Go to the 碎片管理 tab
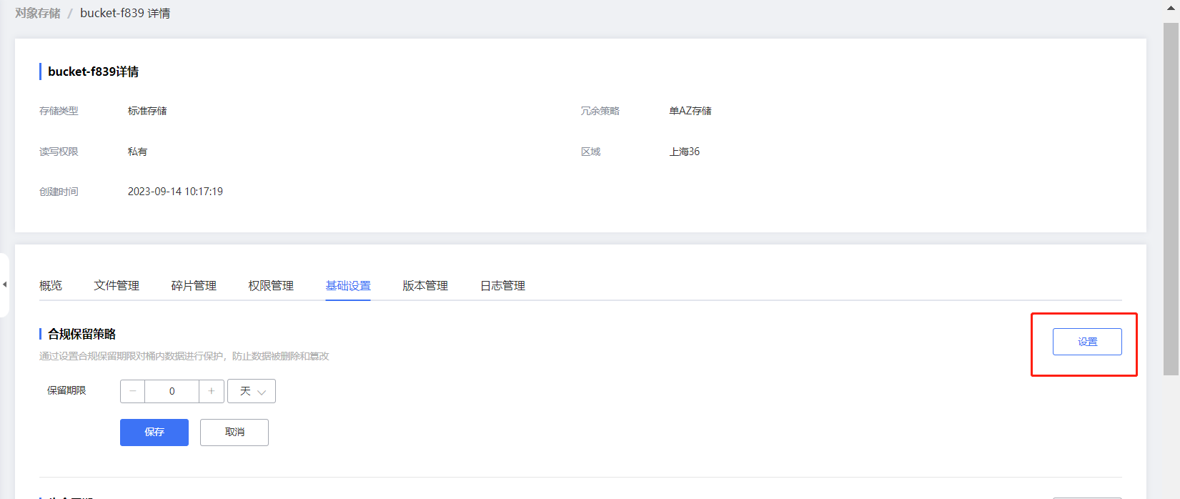 coord(194,286)
